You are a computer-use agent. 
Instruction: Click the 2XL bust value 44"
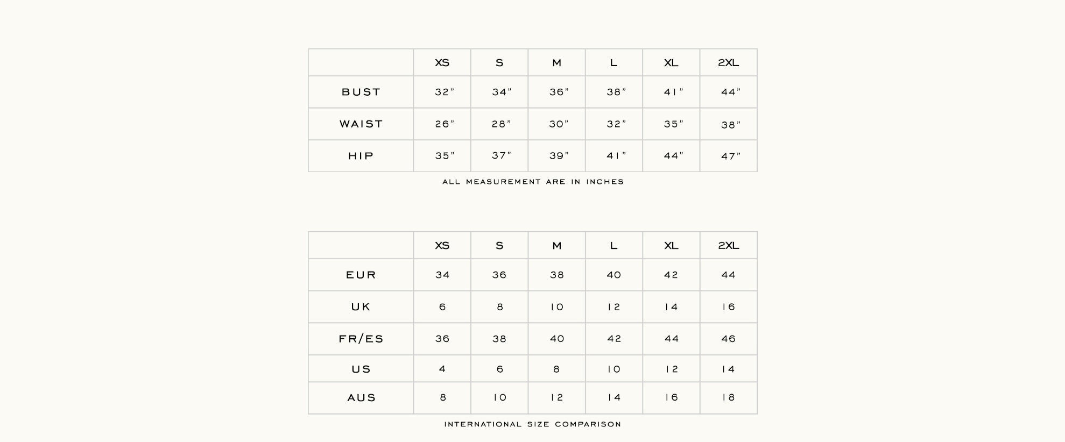coord(730,92)
